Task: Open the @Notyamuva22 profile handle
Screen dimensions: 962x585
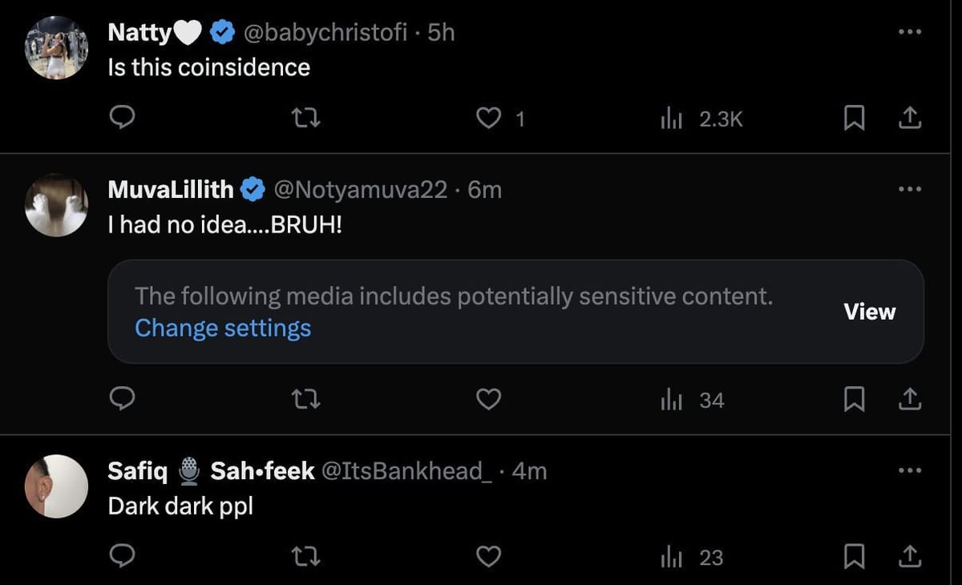Action: (361, 190)
